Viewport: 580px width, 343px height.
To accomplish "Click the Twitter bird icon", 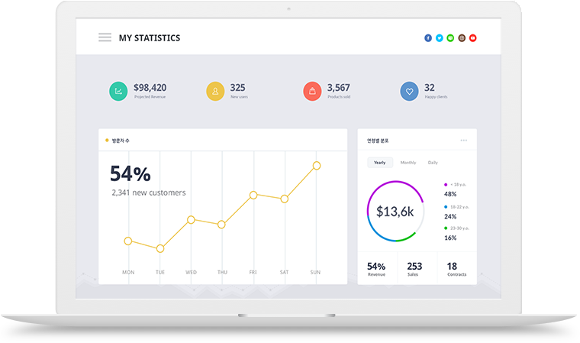I will pos(439,37).
